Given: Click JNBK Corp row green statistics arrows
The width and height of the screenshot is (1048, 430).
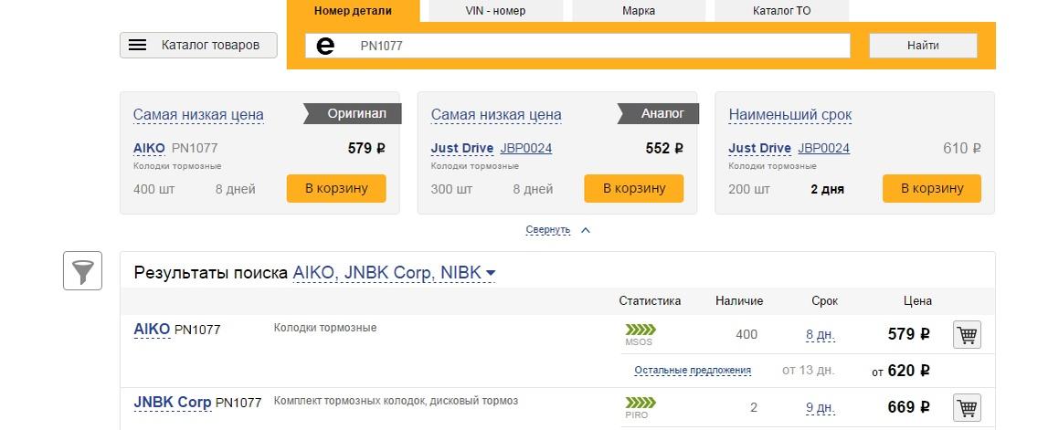Looking at the screenshot, I should pos(640,403).
